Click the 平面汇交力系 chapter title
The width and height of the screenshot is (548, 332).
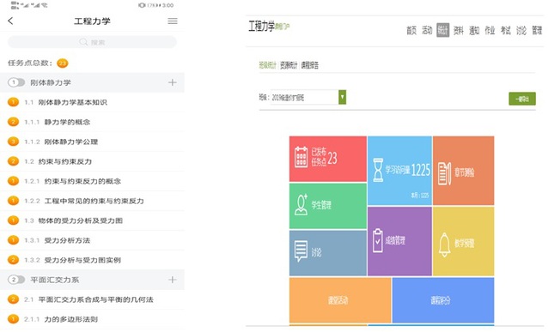click(54, 280)
